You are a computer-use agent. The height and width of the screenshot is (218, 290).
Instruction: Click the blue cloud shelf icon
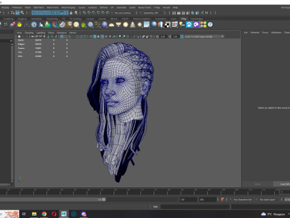189,24
